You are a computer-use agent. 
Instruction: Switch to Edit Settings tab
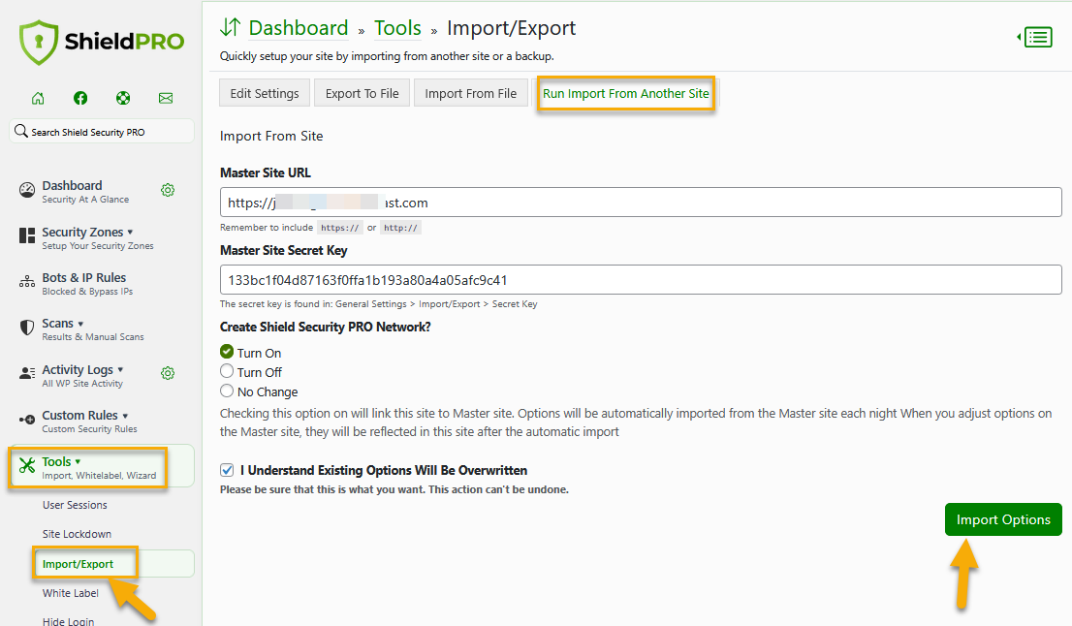pyautogui.click(x=265, y=93)
